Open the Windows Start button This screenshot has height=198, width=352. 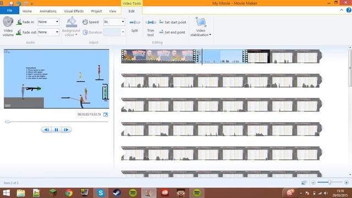(x=6, y=193)
